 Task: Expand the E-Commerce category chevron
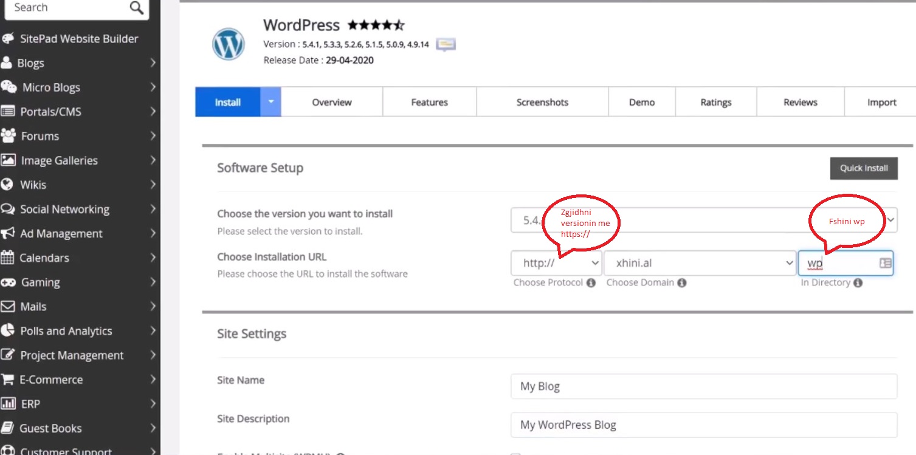coord(153,379)
